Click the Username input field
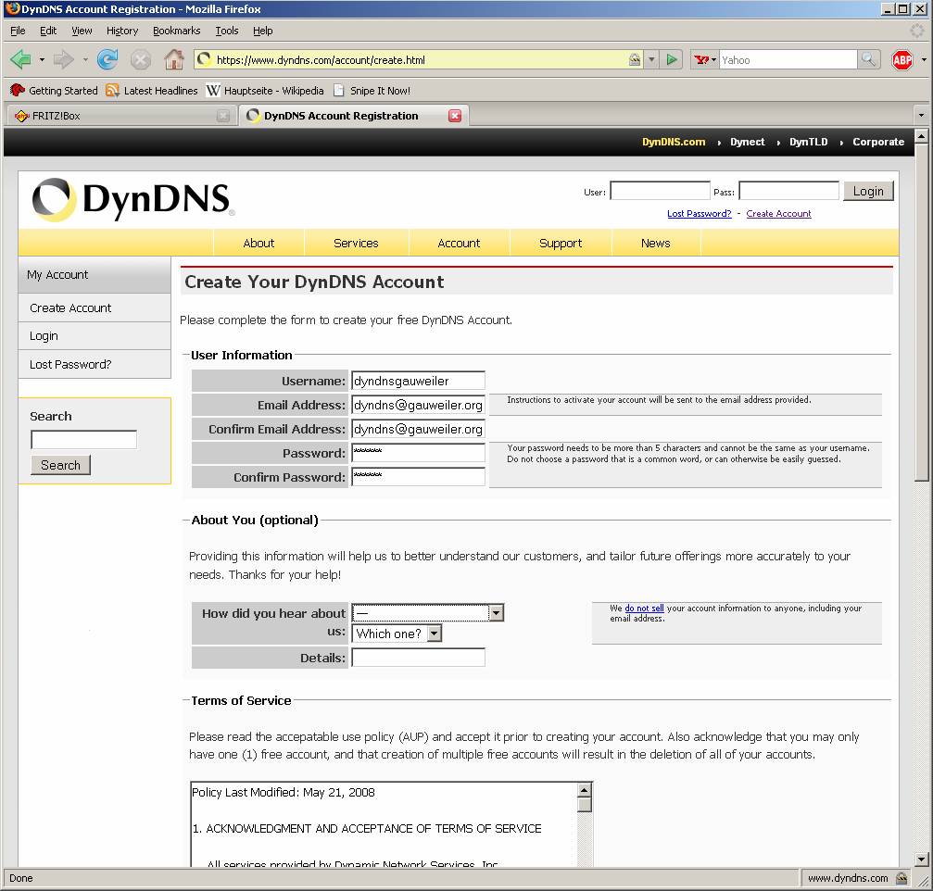Image resolution: width=933 pixels, height=891 pixels. [x=418, y=381]
